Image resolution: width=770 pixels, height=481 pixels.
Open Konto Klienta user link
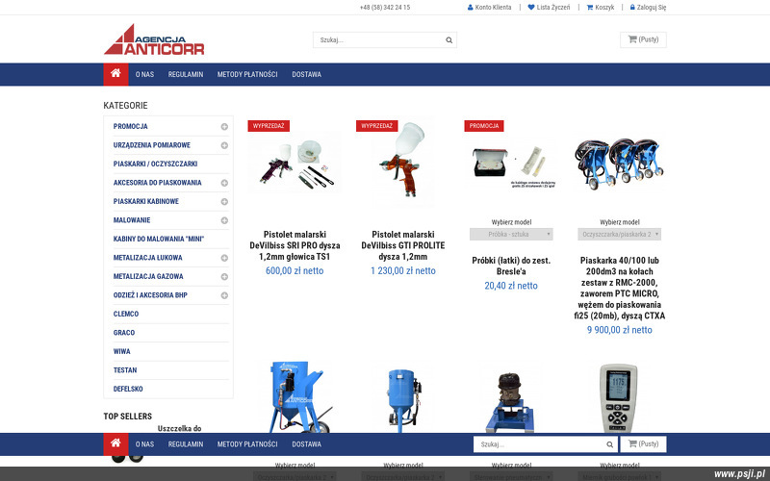(x=490, y=8)
